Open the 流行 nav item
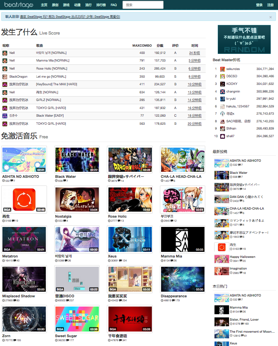The width and height of the screenshot is (278, 346). pos(88,5)
